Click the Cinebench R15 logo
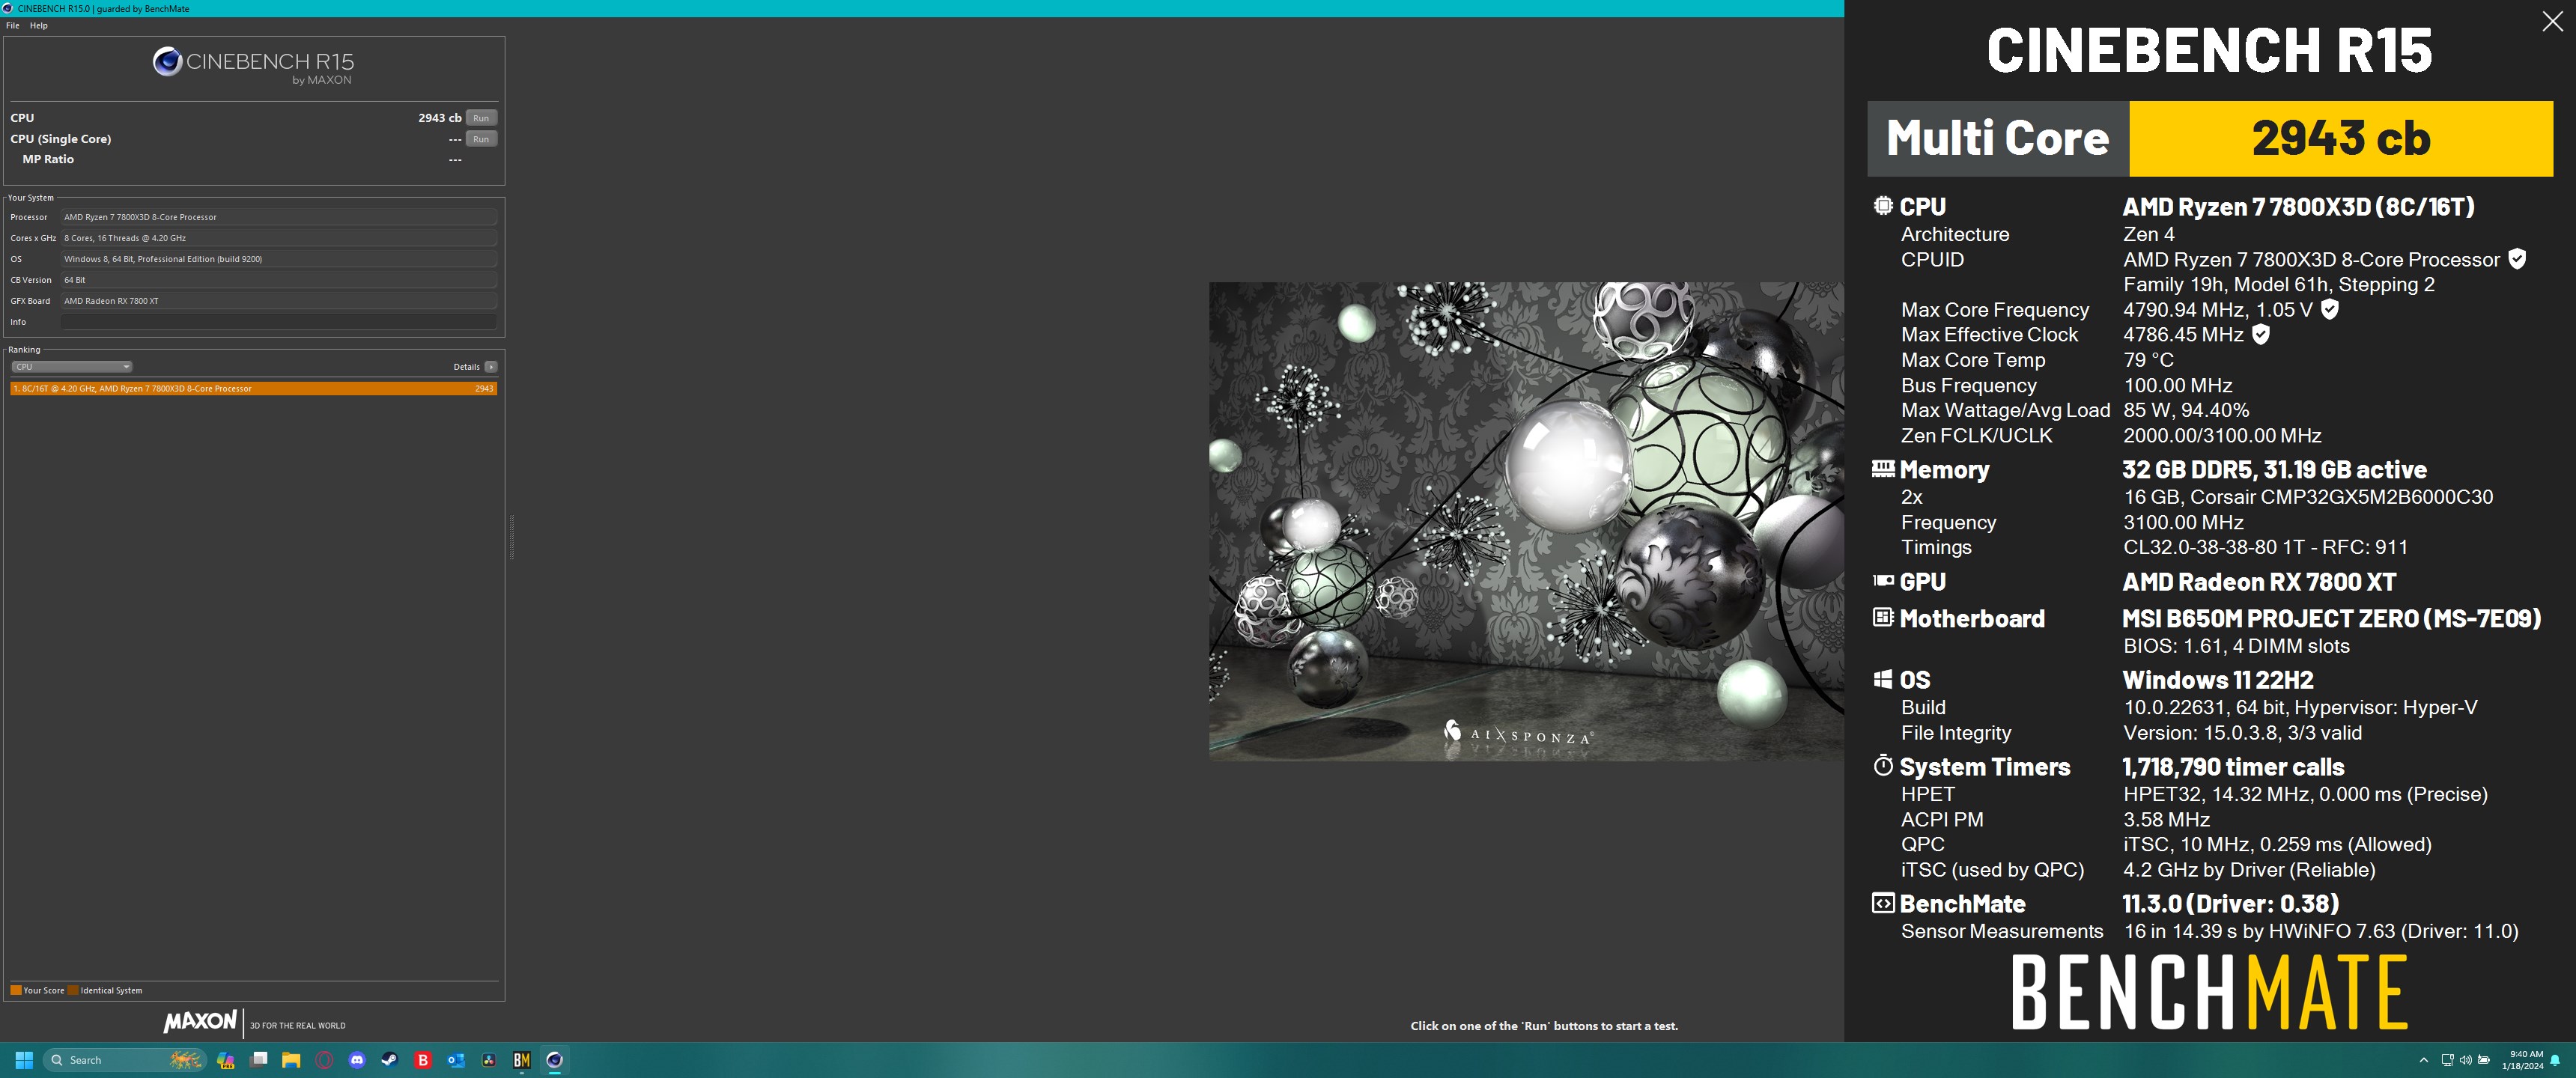Viewport: 2576px width, 1078px height. pyautogui.click(x=253, y=65)
